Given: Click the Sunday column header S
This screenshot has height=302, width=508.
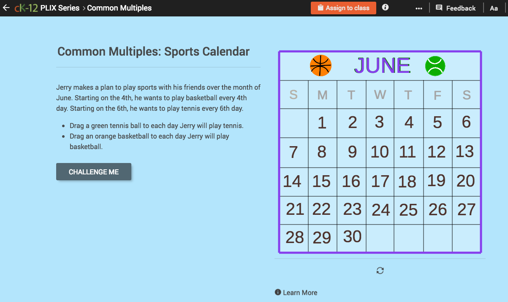Looking at the screenshot, I should tap(293, 95).
